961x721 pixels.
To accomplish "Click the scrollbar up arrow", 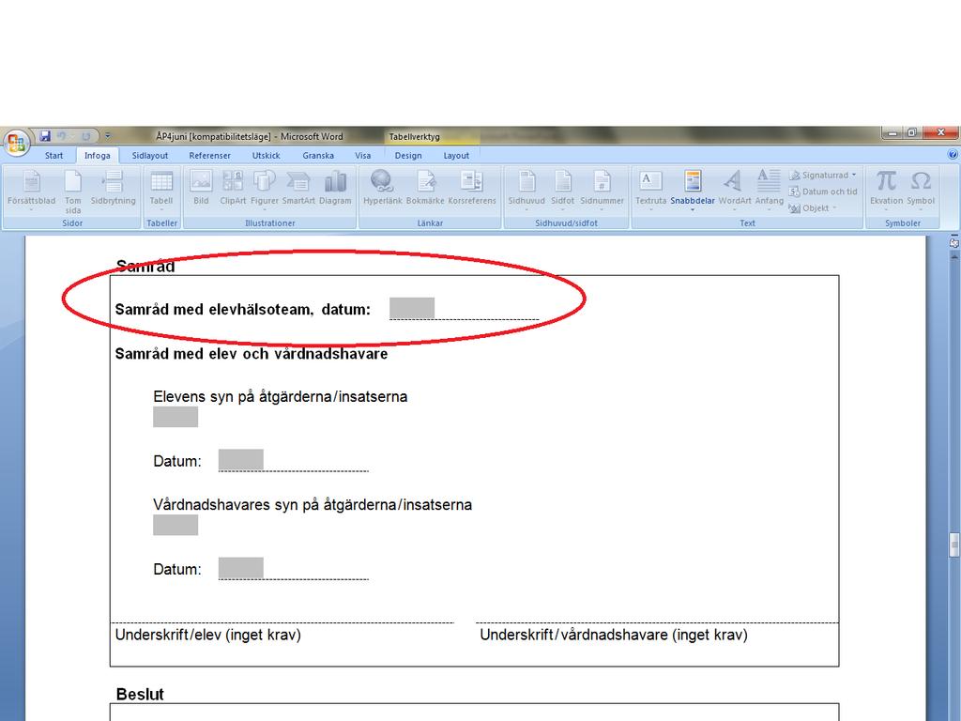I will [x=953, y=256].
